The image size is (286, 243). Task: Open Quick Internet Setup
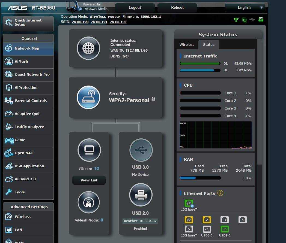click(28, 24)
